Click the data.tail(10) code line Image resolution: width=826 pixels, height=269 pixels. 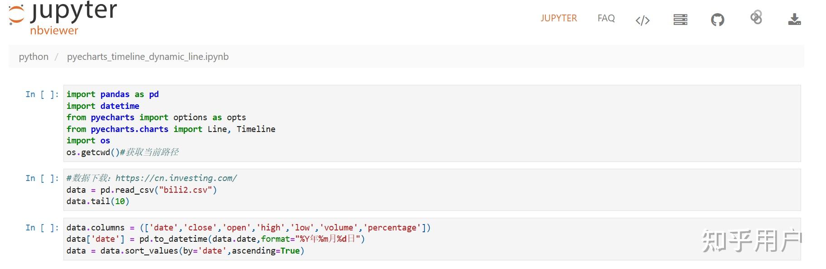pyautogui.click(x=97, y=201)
